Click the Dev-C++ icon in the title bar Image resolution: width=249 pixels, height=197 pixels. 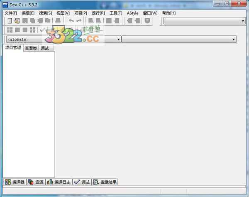(x=5, y=5)
